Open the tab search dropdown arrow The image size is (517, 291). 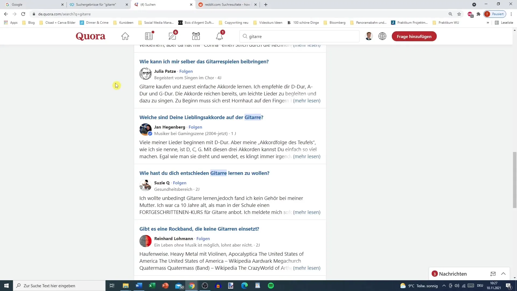tap(474, 5)
